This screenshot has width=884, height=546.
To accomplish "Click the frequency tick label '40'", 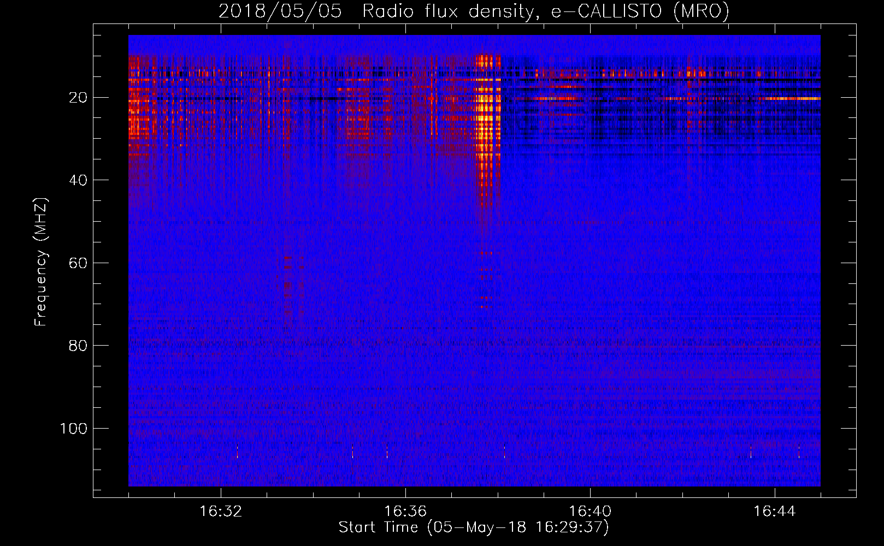I will [78, 180].
